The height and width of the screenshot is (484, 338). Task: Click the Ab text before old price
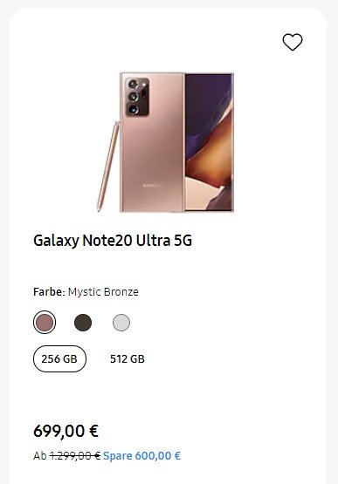coord(40,455)
